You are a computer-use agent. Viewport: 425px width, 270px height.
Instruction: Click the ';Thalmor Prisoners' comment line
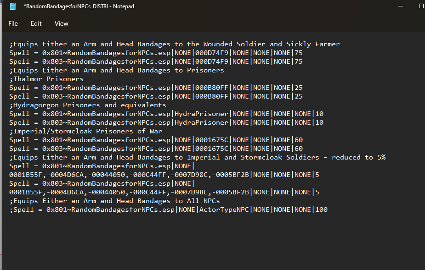pos(46,79)
